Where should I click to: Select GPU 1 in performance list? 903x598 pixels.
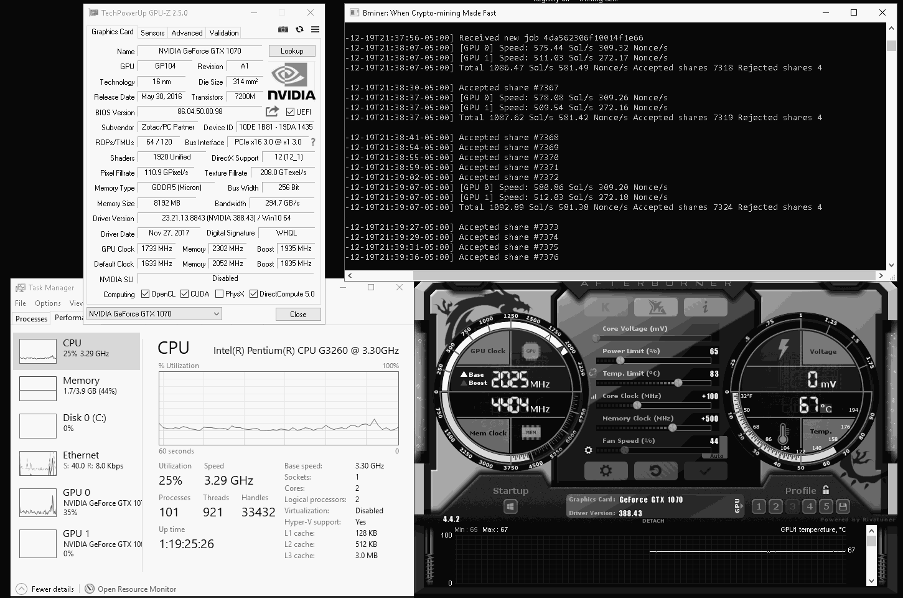(77, 544)
